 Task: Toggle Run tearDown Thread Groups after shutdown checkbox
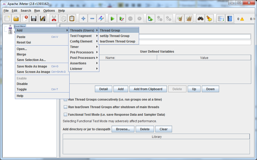click(x=65, y=107)
